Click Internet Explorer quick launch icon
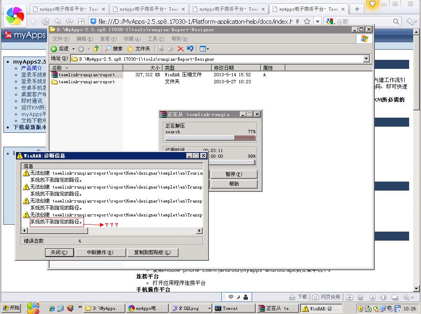The image size is (421, 314). (x=52, y=308)
